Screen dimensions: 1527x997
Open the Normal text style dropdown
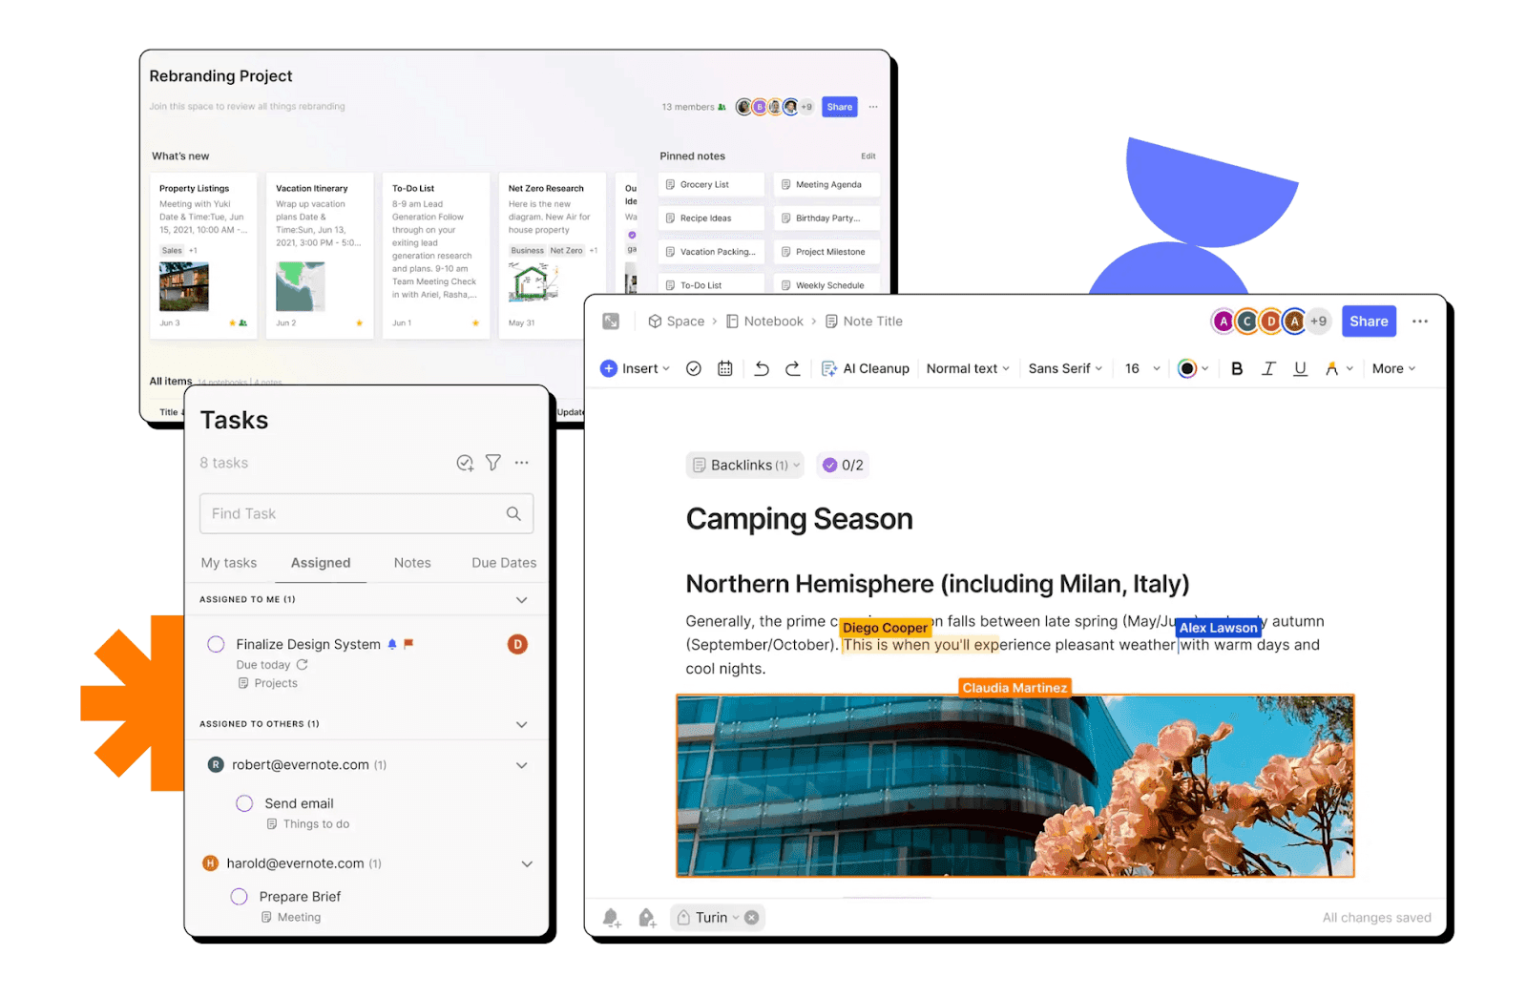pyautogui.click(x=966, y=368)
